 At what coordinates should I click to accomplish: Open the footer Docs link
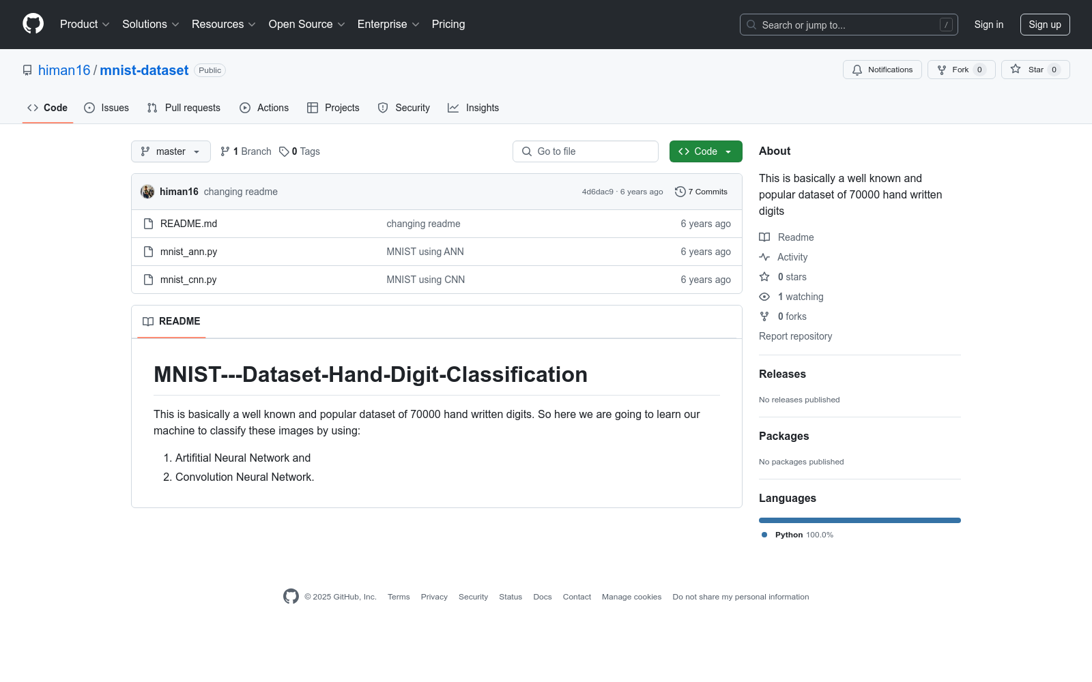(543, 597)
